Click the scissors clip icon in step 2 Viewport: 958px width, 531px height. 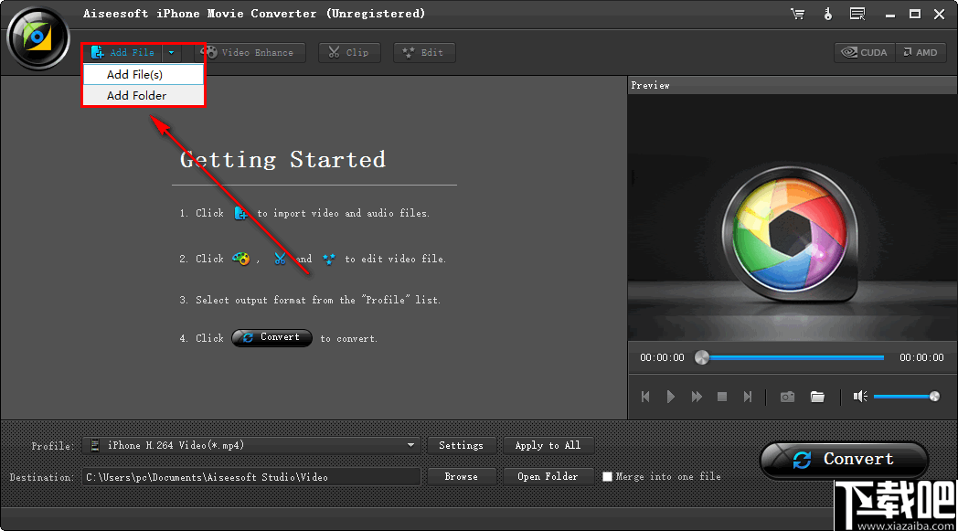280,259
